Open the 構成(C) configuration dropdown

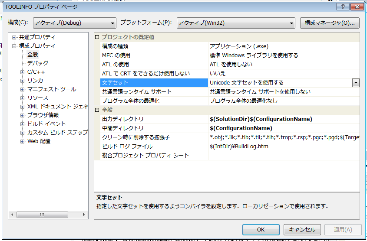74,23
